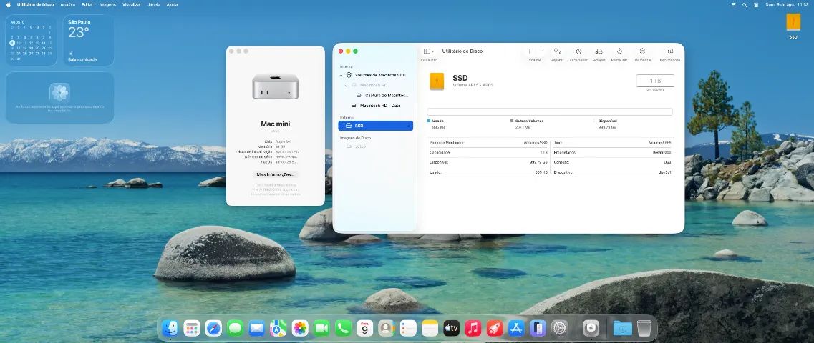This screenshot has width=814, height=343.
Task: Click the disk5s1 device value
Action: point(665,172)
